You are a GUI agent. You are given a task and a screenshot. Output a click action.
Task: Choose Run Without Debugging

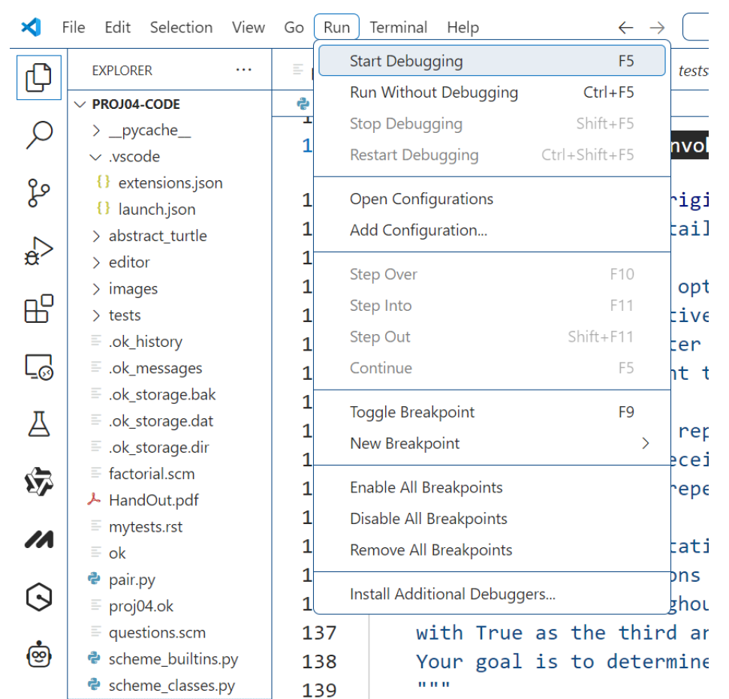click(x=433, y=93)
